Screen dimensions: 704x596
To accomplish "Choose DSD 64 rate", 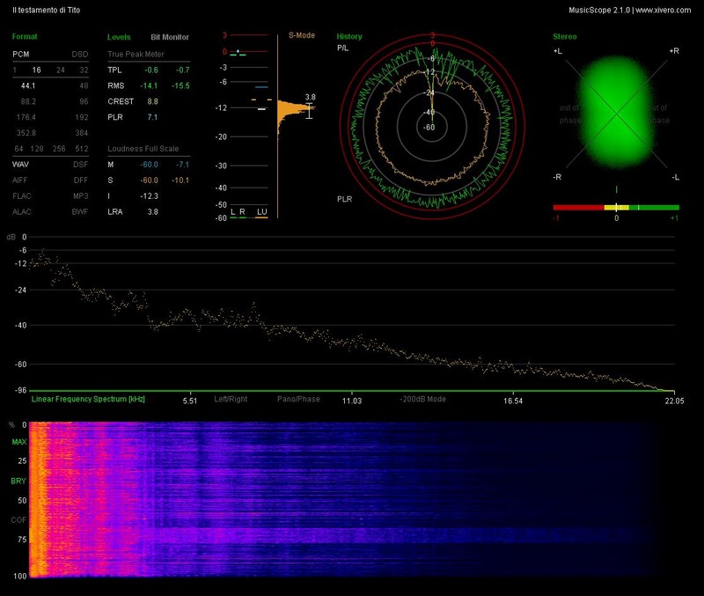I will pos(18,149).
